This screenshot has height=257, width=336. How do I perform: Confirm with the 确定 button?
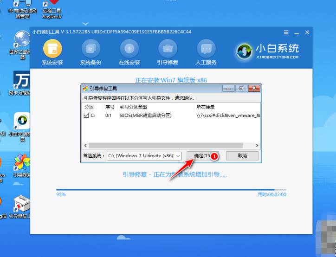click(202, 156)
